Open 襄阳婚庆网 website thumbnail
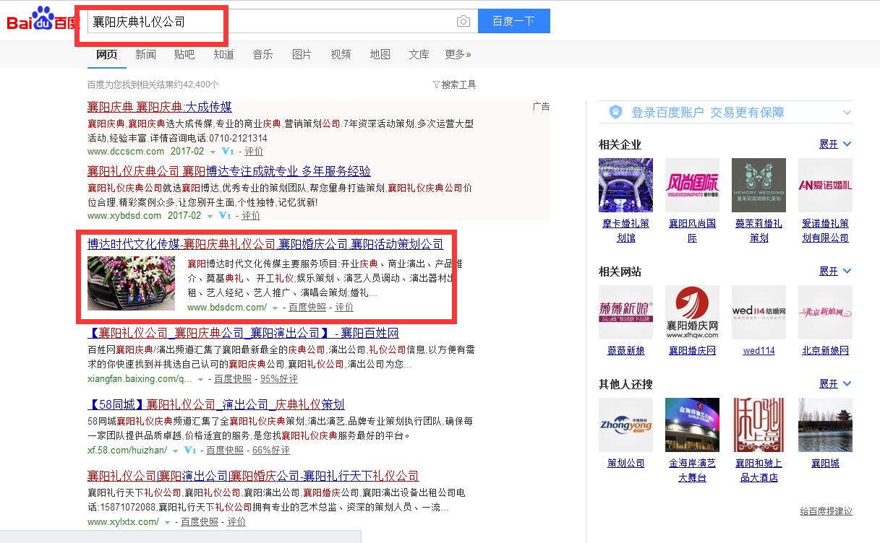This screenshot has height=543, width=880. [x=692, y=312]
